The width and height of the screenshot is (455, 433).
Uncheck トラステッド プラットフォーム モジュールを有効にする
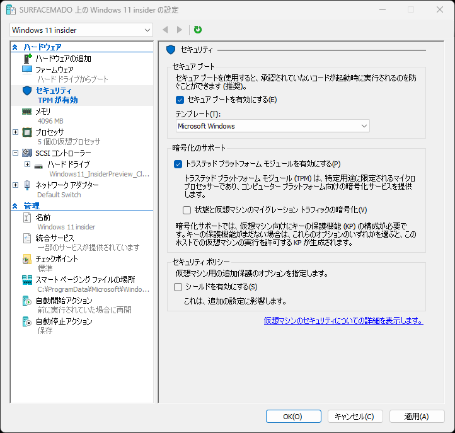point(178,165)
